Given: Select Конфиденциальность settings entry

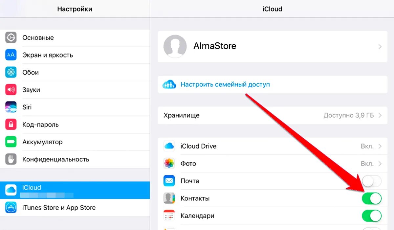Looking at the screenshot, I should [x=75, y=159].
